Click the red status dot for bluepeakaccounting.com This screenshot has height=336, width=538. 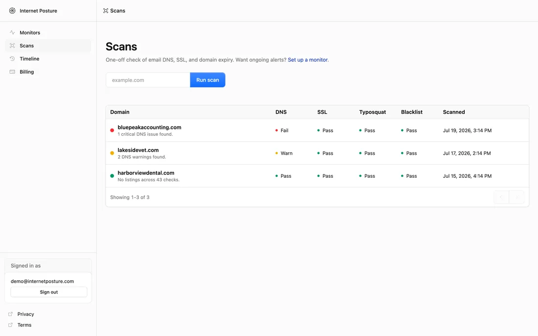click(112, 130)
